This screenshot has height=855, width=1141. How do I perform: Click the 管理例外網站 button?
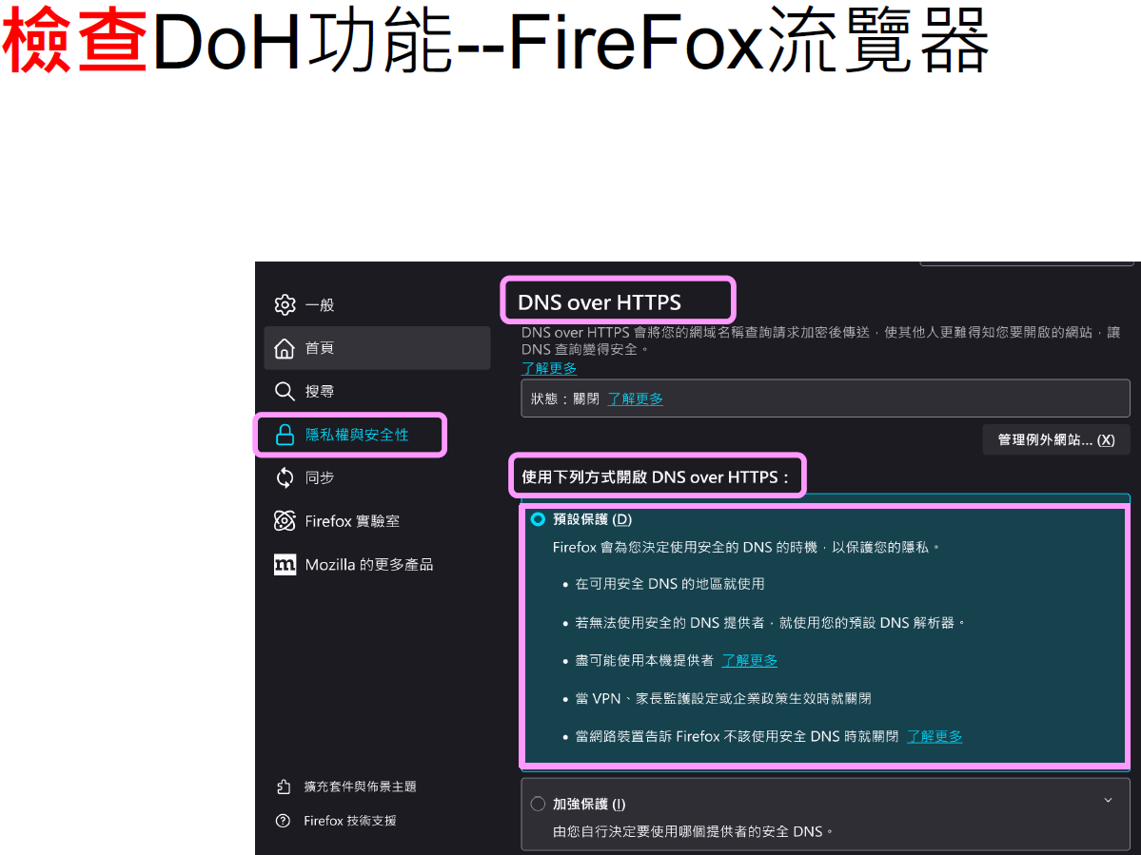(x=1055, y=439)
